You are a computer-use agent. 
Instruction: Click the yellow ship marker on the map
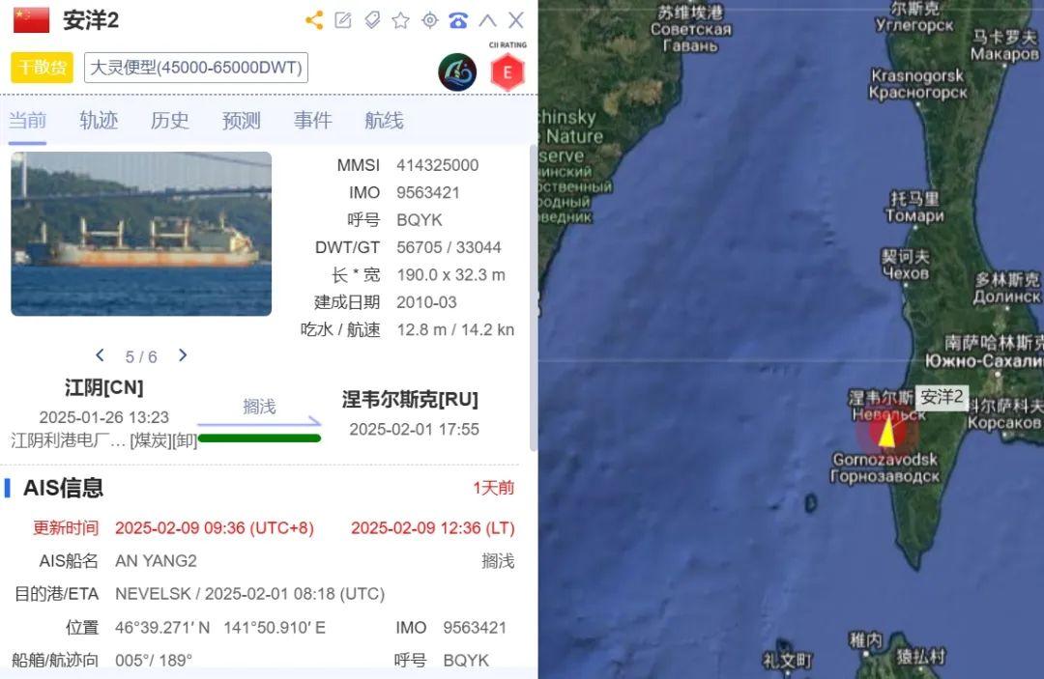coord(886,431)
